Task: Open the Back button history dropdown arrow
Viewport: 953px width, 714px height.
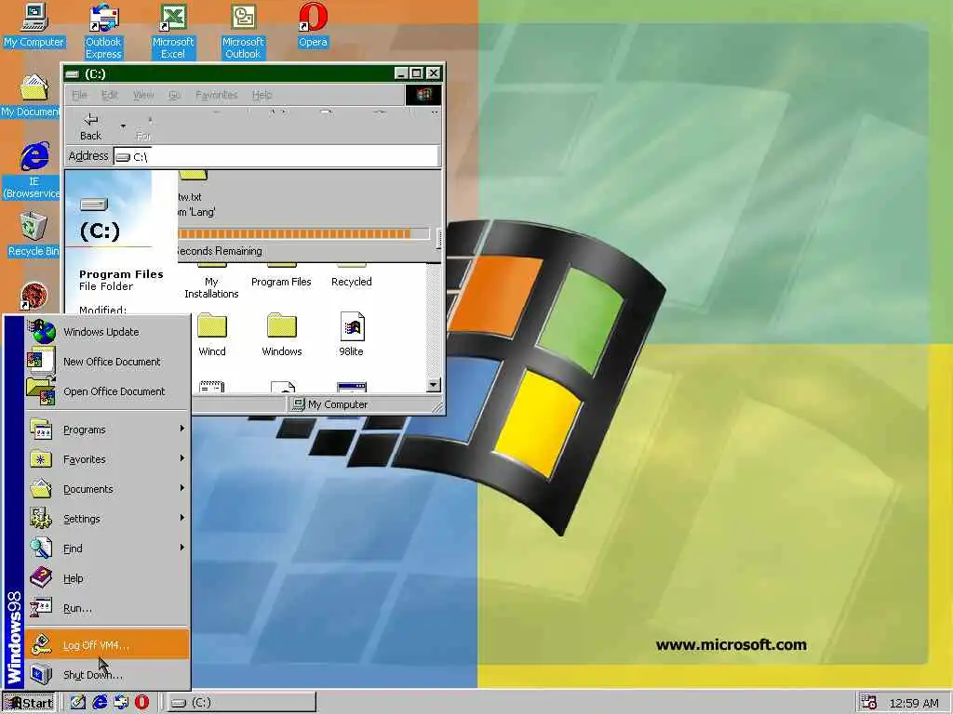Action: pos(123,126)
